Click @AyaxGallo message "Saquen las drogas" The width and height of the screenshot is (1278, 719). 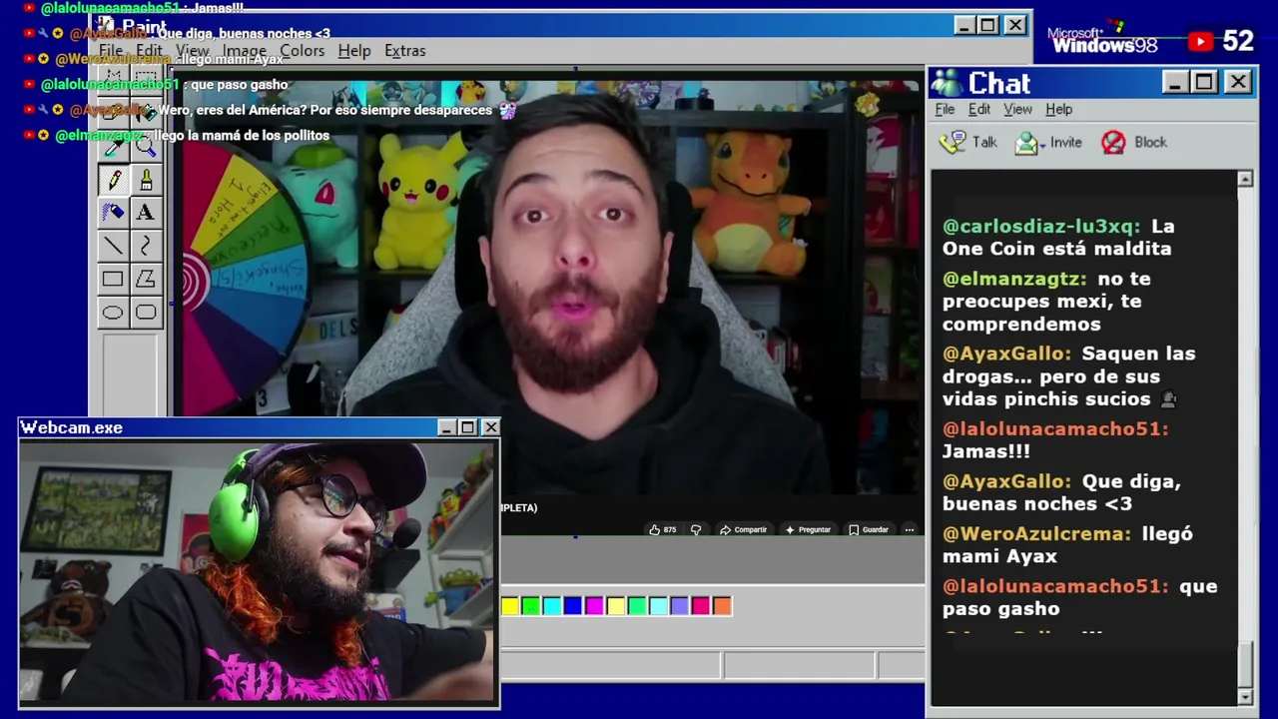[1068, 376]
